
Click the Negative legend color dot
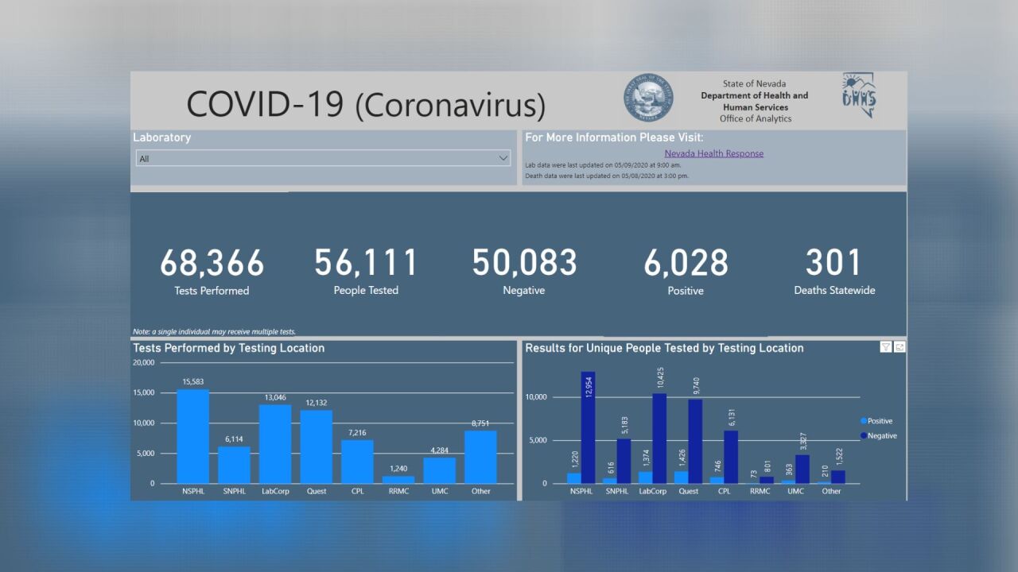tap(864, 435)
